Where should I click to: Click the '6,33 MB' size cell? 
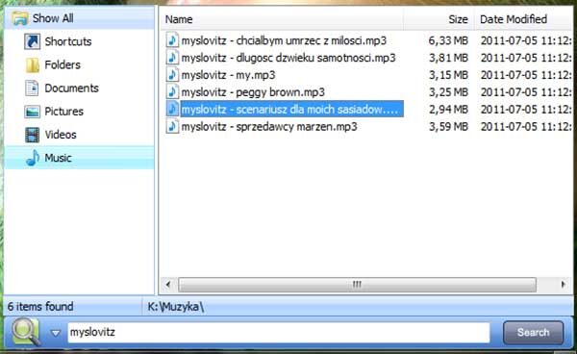tap(448, 40)
